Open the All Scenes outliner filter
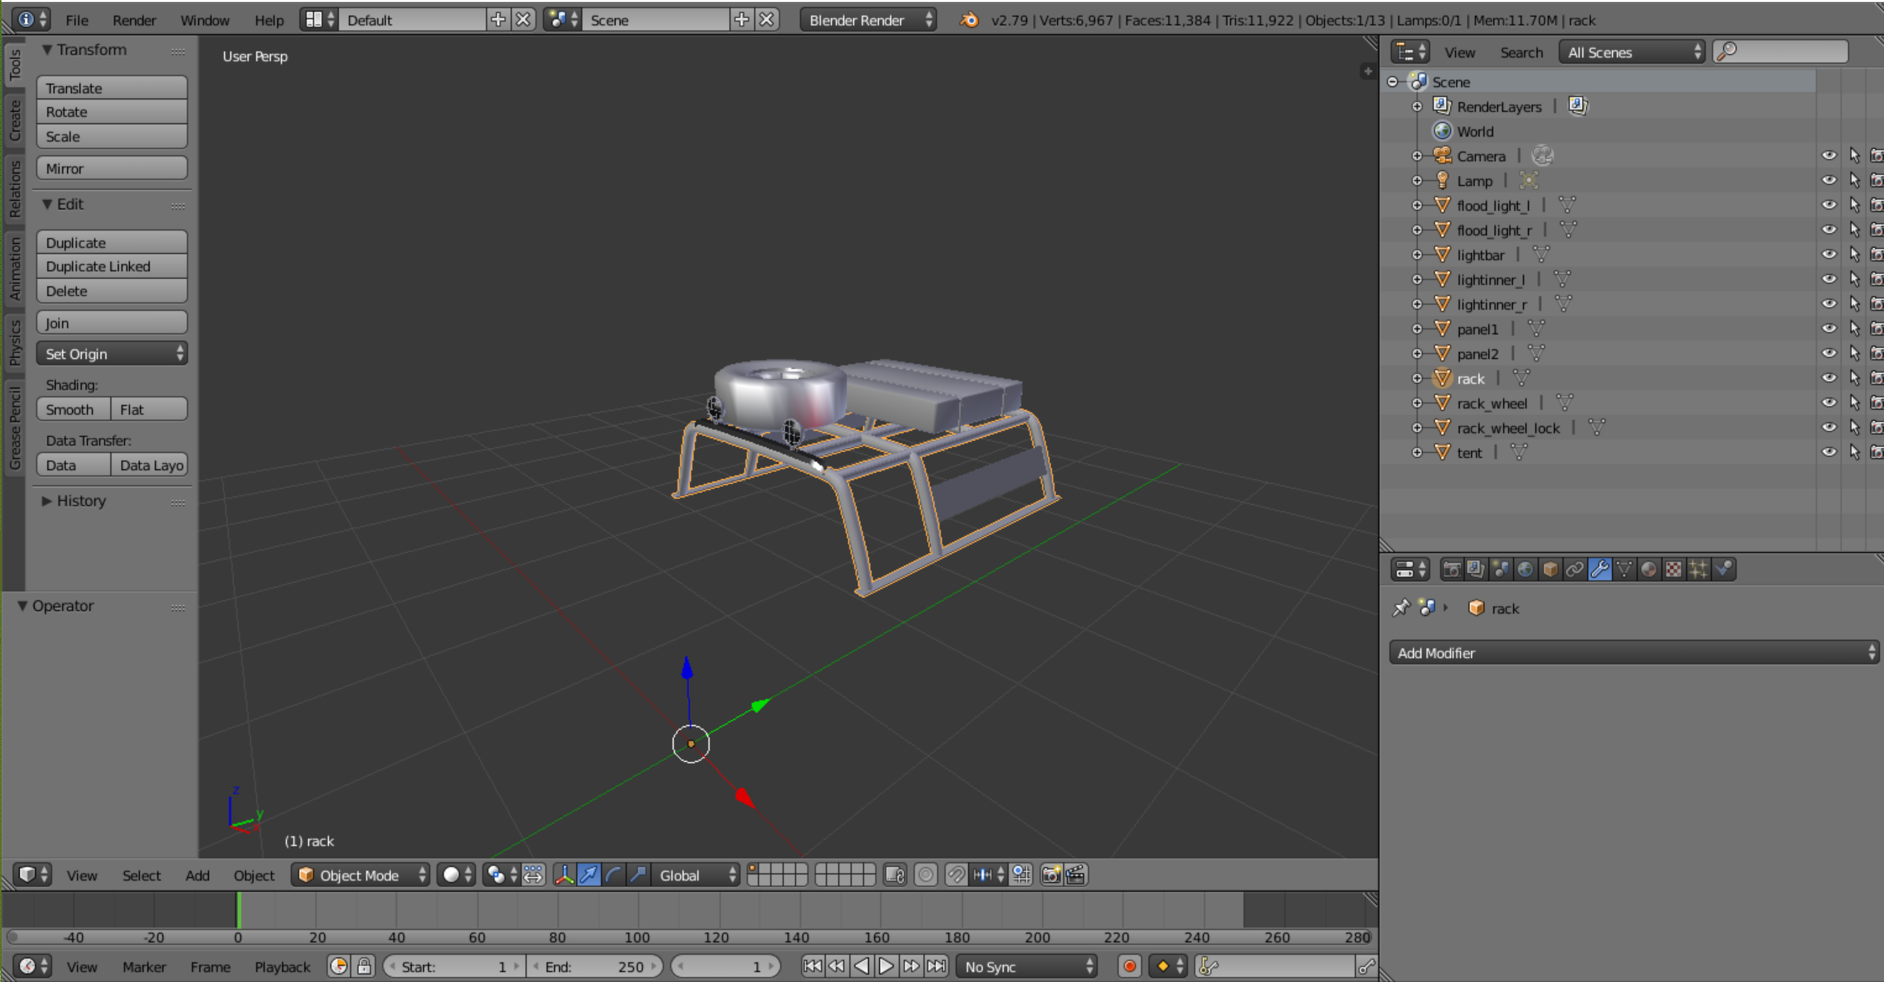Image resolution: width=1884 pixels, height=982 pixels. [x=1632, y=53]
